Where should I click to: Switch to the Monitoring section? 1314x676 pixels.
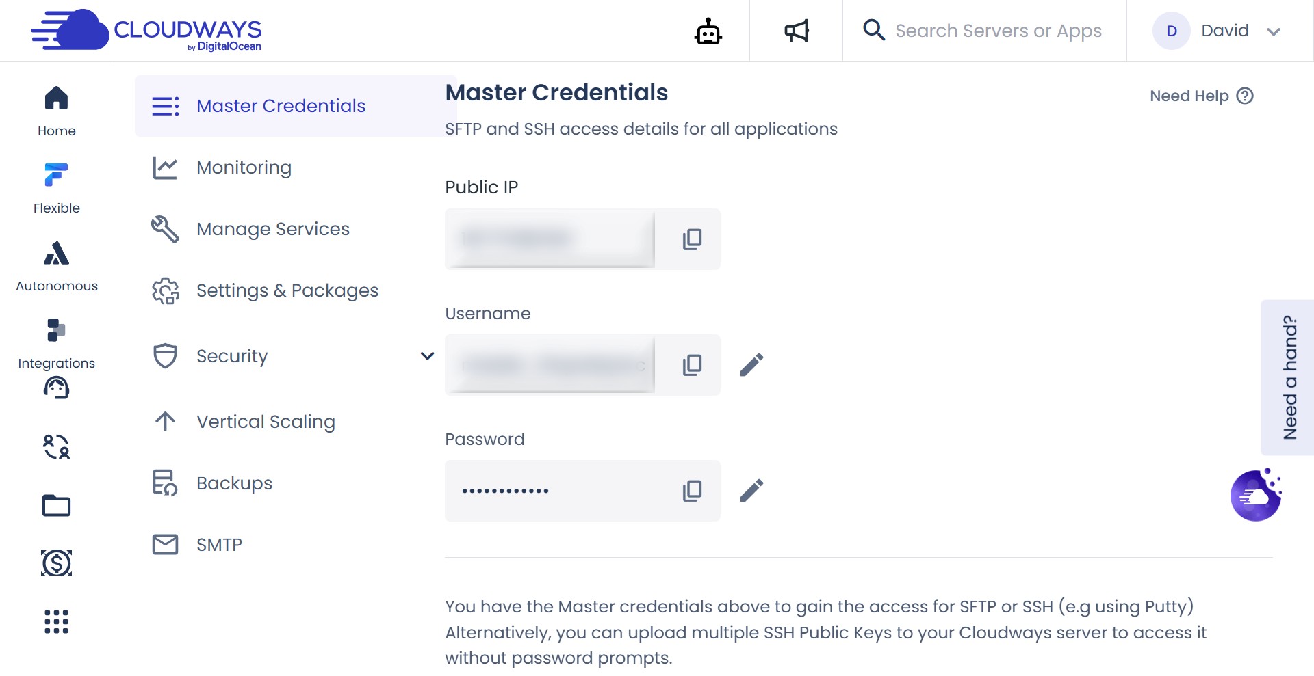pos(244,167)
